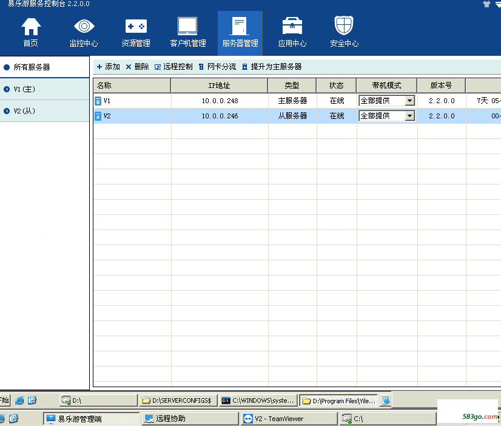
Task: Switch to V2 - TeamViewer taskbar button
Action: click(x=289, y=419)
